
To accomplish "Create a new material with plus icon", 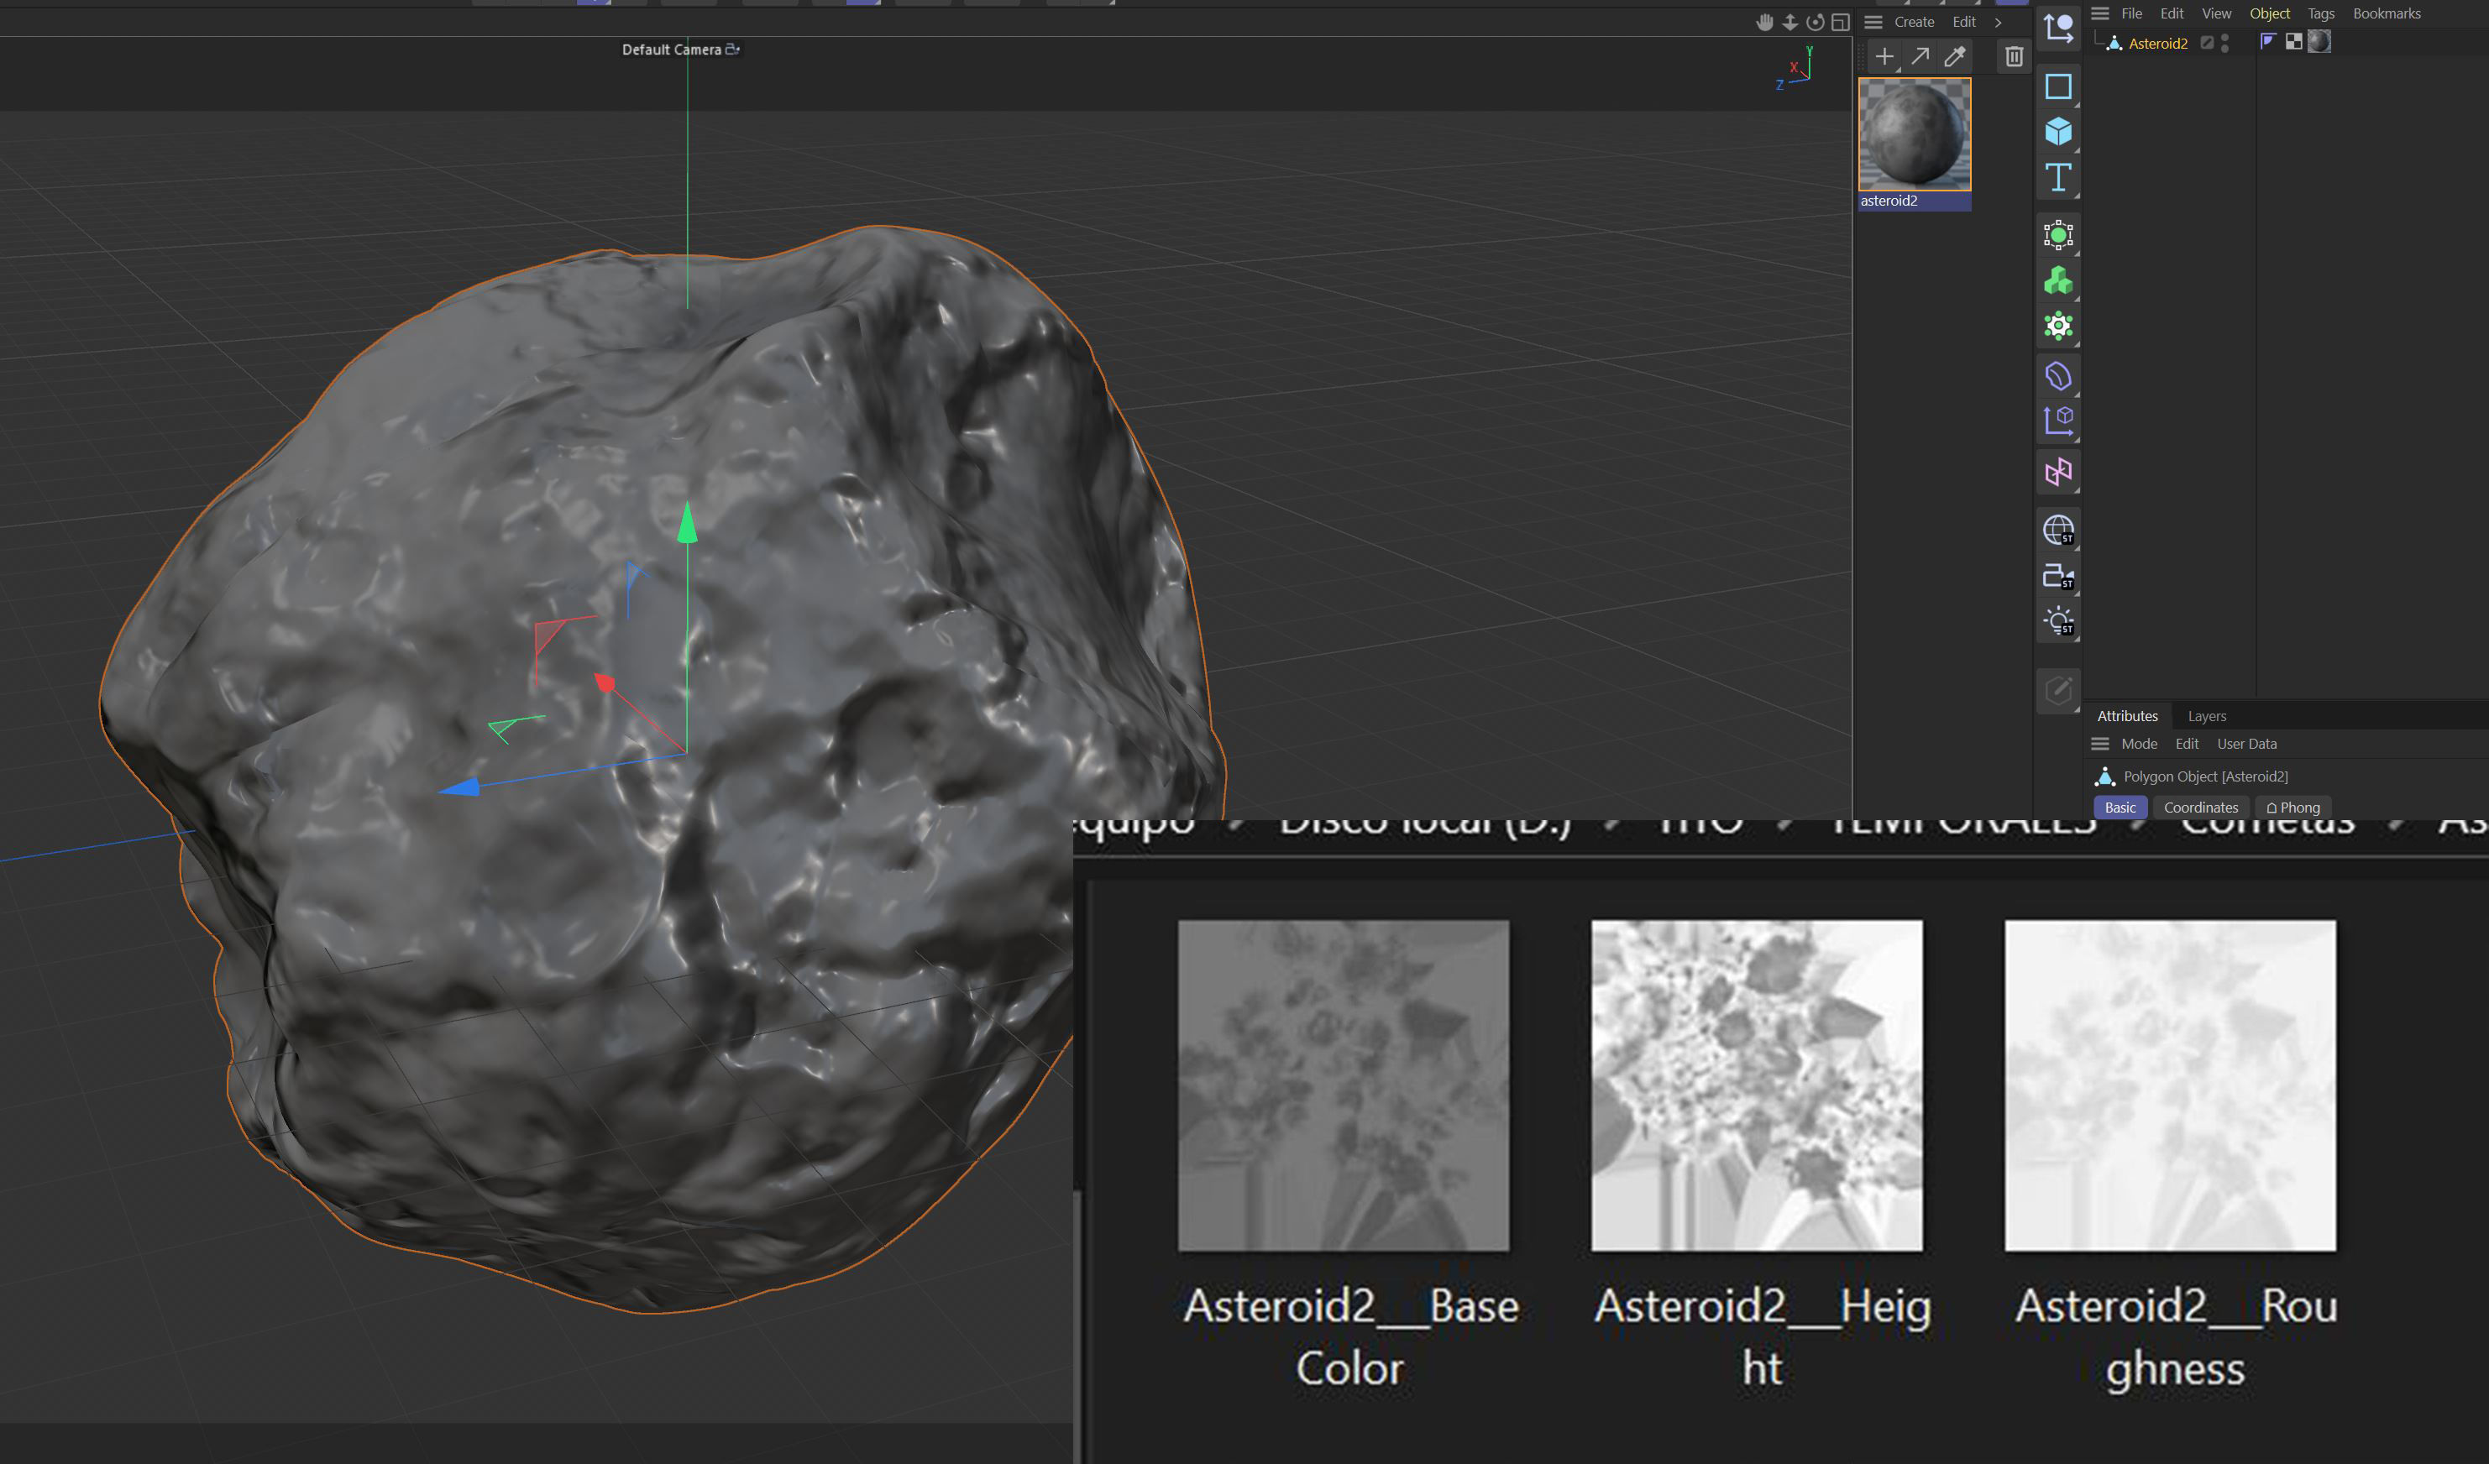I will (1884, 56).
